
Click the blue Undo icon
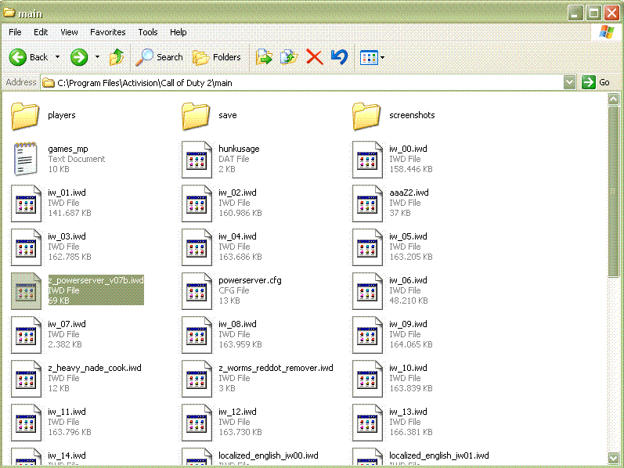pos(338,57)
